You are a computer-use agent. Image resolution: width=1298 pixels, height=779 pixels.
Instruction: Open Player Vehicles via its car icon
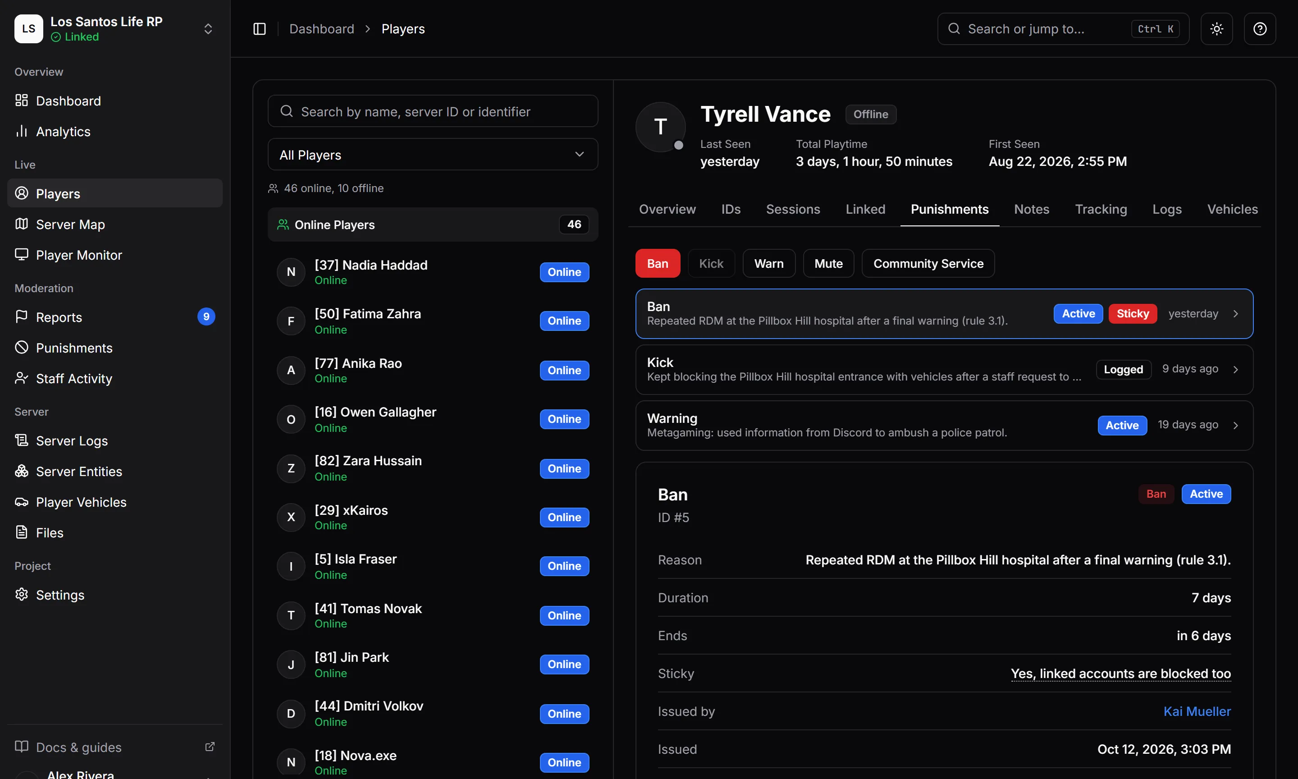[22, 502]
